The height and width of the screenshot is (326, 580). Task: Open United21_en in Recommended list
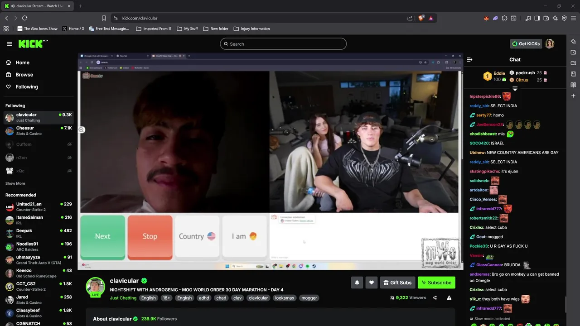pyautogui.click(x=39, y=207)
